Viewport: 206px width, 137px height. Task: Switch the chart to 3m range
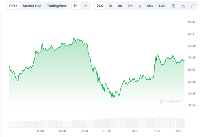130,6
